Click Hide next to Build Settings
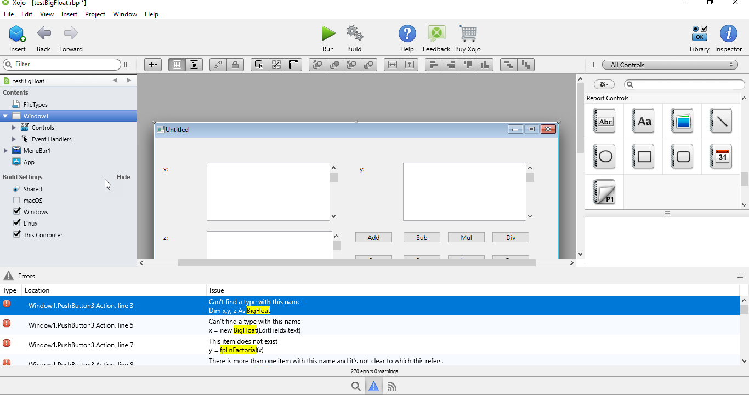The height and width of the screenshot is (395, 749). click(x=123, y=177)
